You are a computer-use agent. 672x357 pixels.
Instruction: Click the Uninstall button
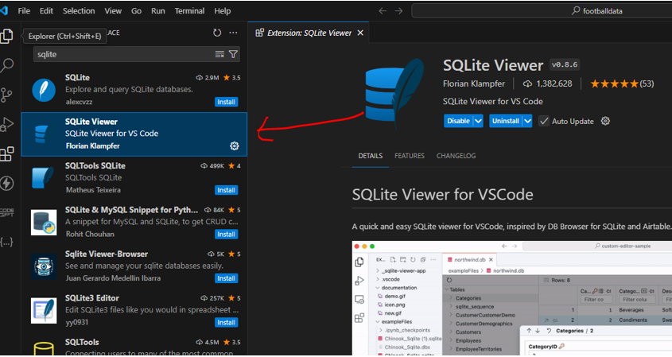(504, 121)
